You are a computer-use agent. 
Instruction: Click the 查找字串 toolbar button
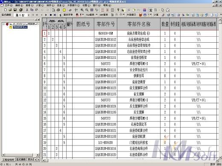coord(68,15)
